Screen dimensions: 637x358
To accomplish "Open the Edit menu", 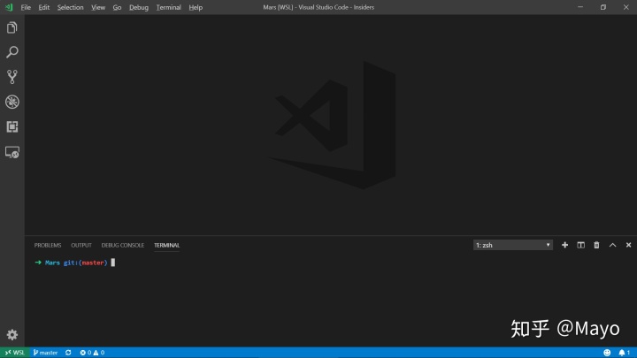I will click(44, 7).
